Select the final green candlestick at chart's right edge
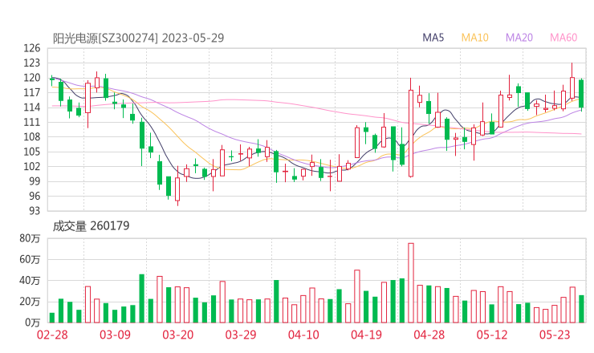This screenshot has width=594, height=353. [x=581, y=94]
